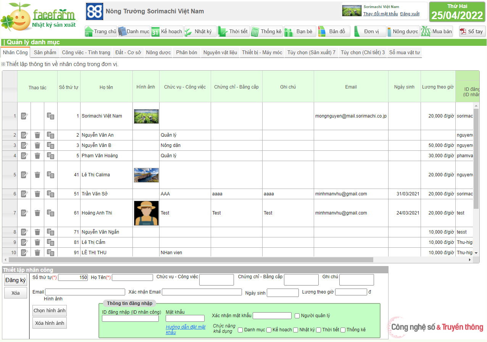Screen dimensions: 487x342
Task: Open the Hướng dẫn đặt mật khẩu link
Action: 185,330
